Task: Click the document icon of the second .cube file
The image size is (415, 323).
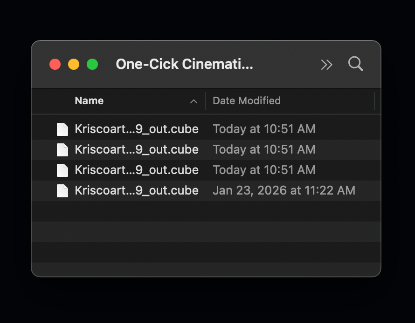Action: click(x=62, y=149)
